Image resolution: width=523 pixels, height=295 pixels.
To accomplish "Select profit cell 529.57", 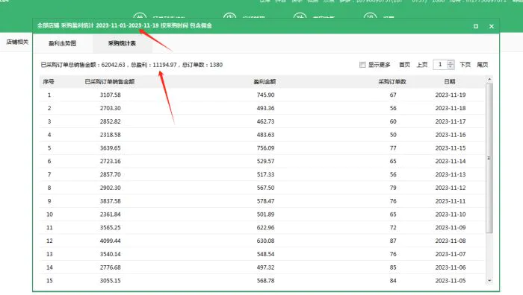I will coord(265,162).
